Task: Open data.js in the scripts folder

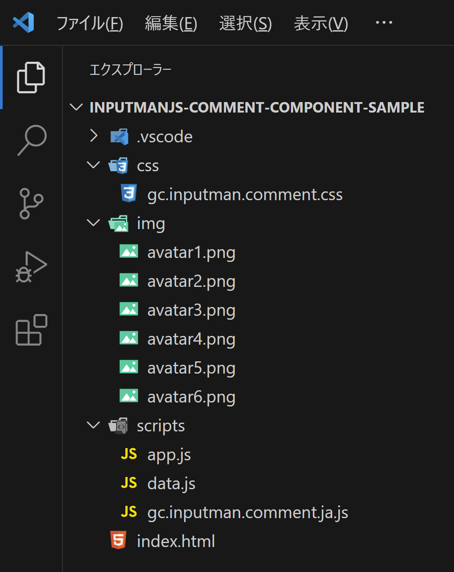Action: click(171, 483)
